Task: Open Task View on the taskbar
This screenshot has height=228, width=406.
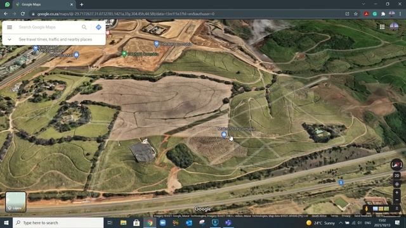Action: click(110, 222)
